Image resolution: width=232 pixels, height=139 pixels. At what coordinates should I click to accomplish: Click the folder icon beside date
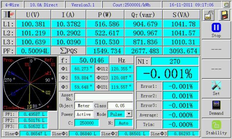pos(226,5)
